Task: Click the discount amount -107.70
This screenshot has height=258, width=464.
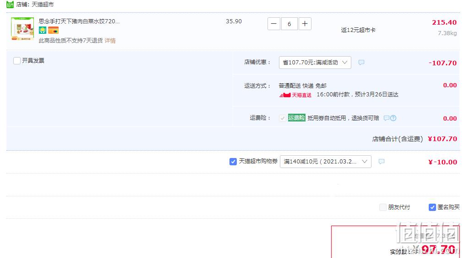Action: (442, 63)
